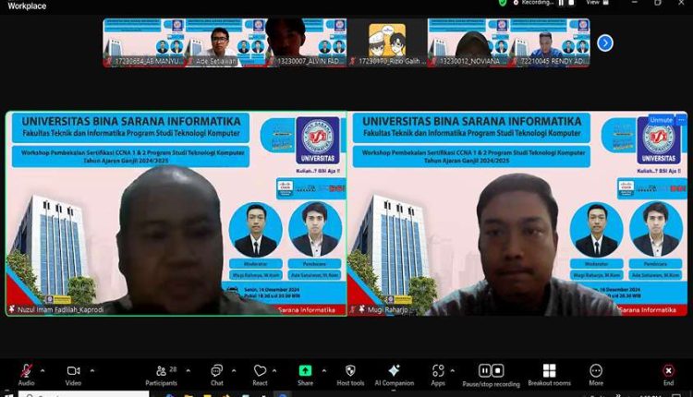The height and width of the screenshot is (397, 693).
Task: Open the Participants panel
Action: [x=162, y=375]
